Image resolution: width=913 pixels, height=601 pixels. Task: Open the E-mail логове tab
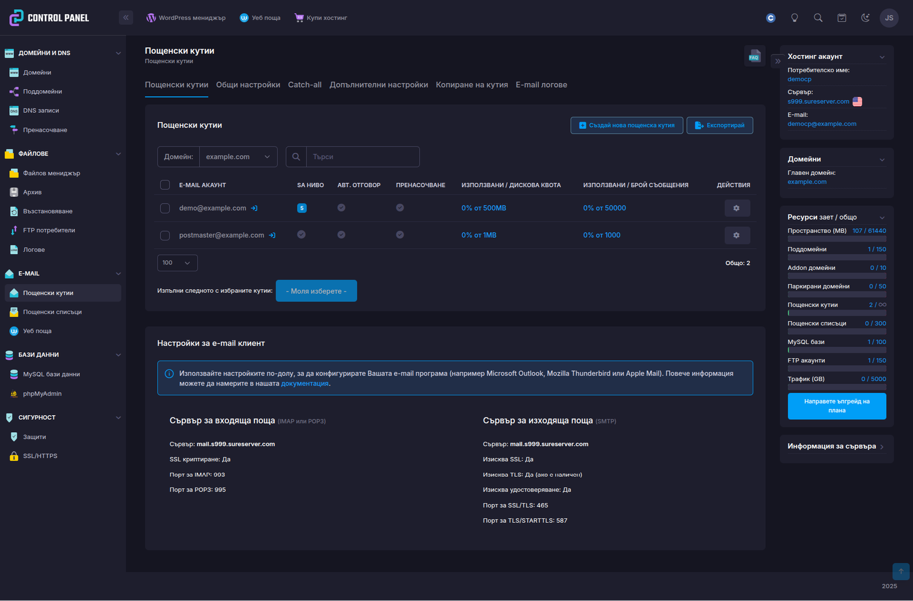click(541, 85)
